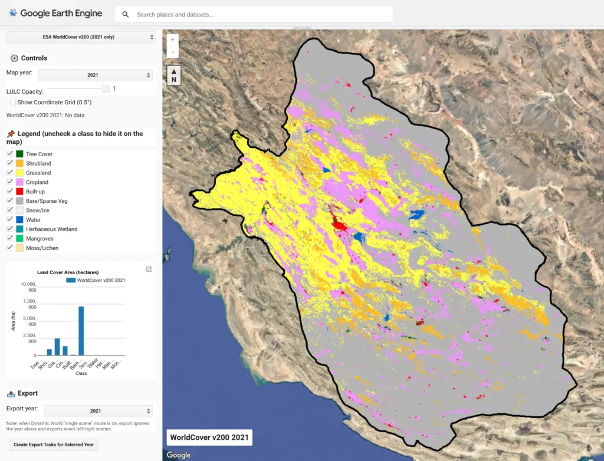The height and width of the screenshot is (461, 604).
Task: Click the 'WorldCover v200 2021: No data' text
Action: click(x=45, y=115)
